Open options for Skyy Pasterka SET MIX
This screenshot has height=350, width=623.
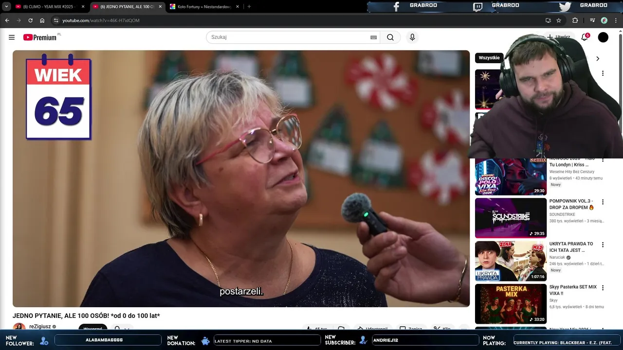click(603, 288)
